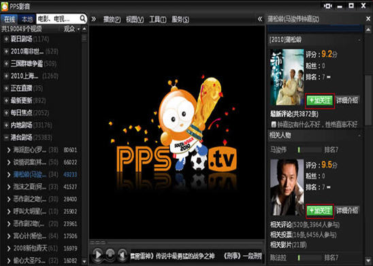This screenshot has width=373, height=266.
Task: Close the right info panel with X
Action: (368, 19)
